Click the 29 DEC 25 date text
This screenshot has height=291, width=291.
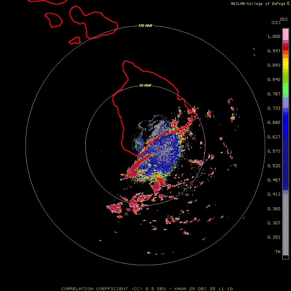(202, 289)
